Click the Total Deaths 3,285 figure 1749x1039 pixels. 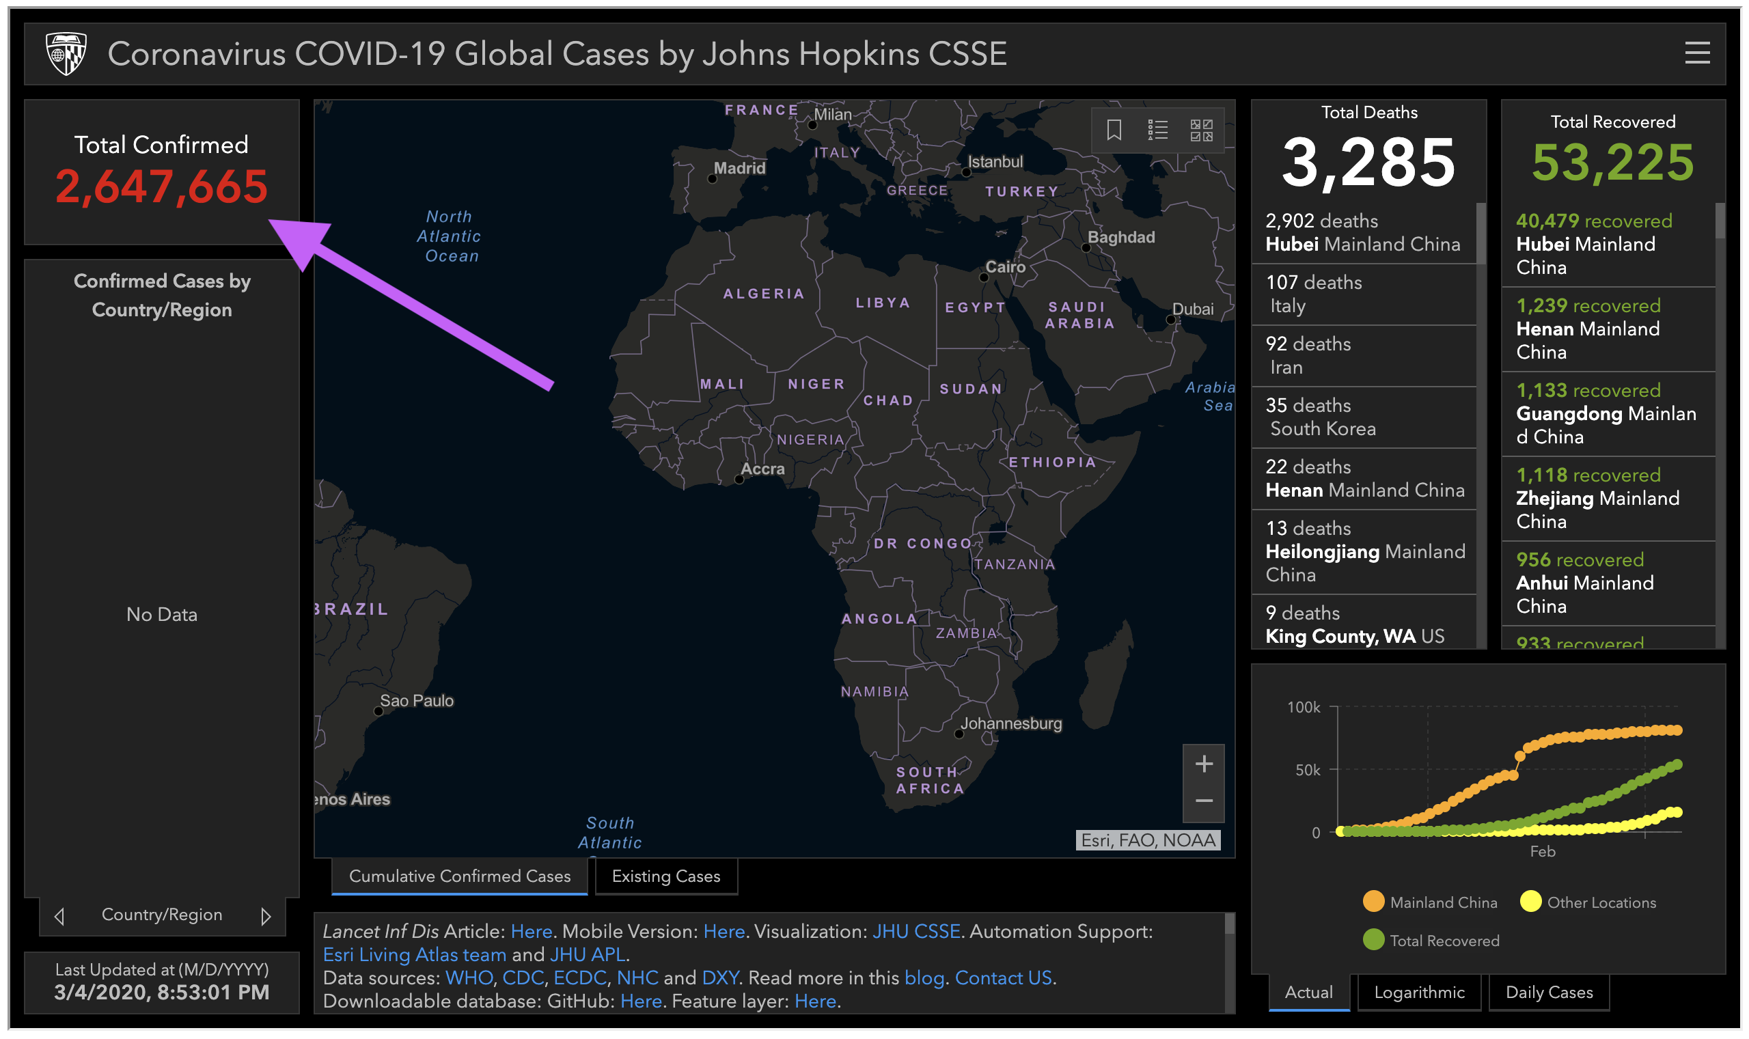(x=1368, y=163)
